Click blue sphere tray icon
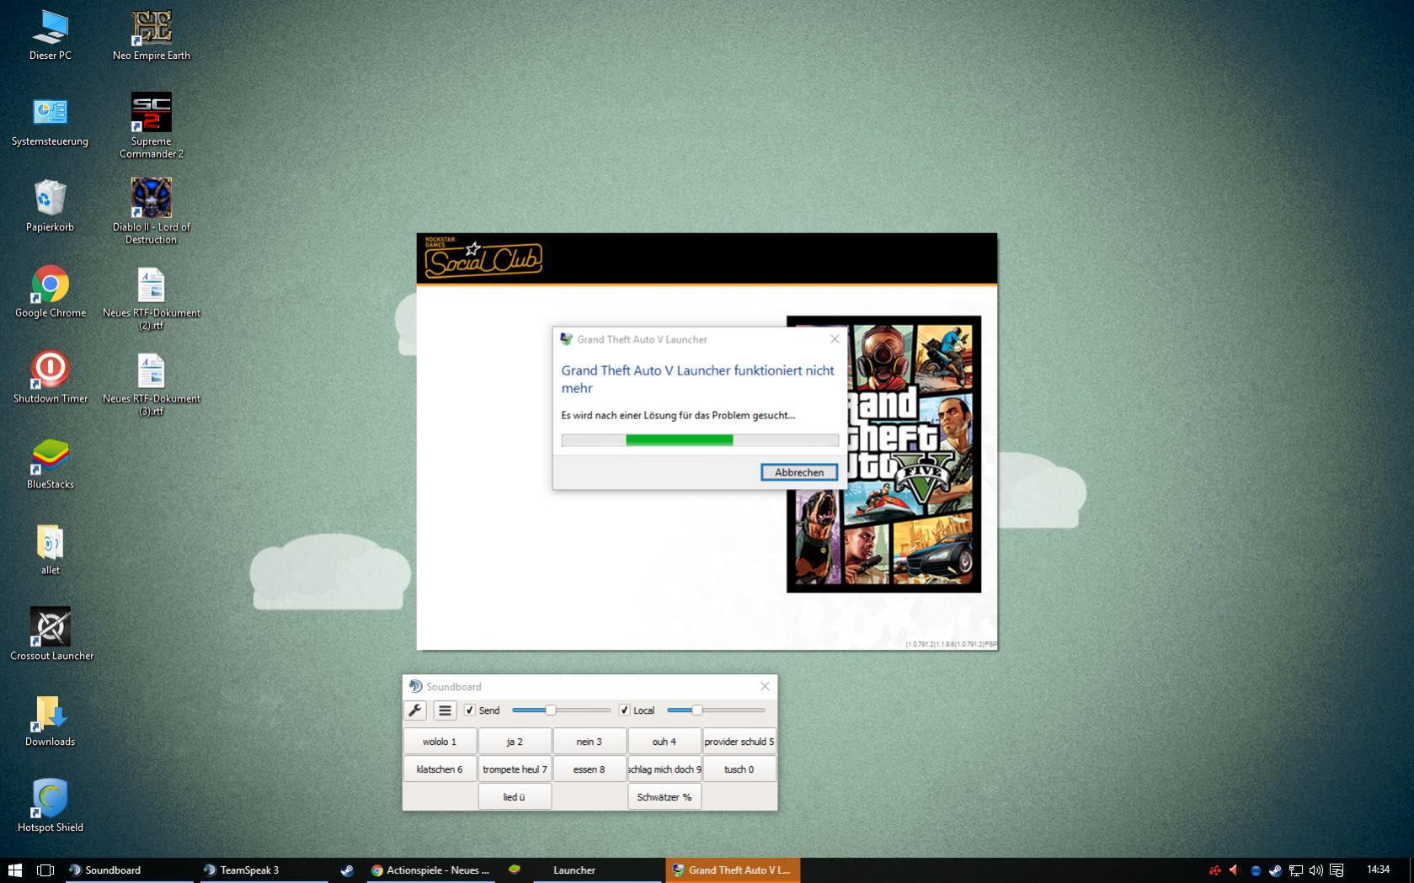Screen dimensions: 1414x883 [x=1255, y=870]
